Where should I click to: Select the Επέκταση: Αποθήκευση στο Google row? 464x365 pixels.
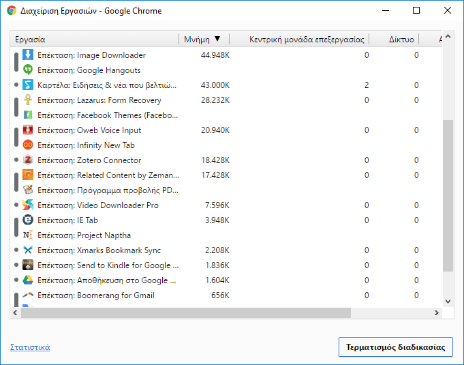[x=226, y=280]
